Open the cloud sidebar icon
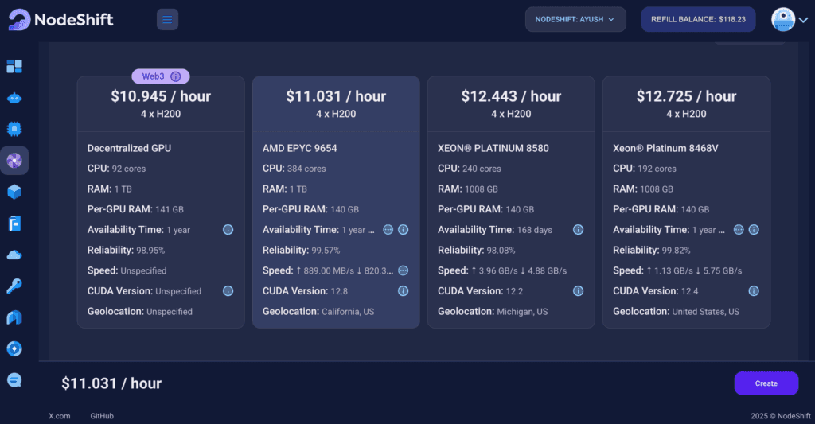815x424 pixels. (x=14, y=255)
